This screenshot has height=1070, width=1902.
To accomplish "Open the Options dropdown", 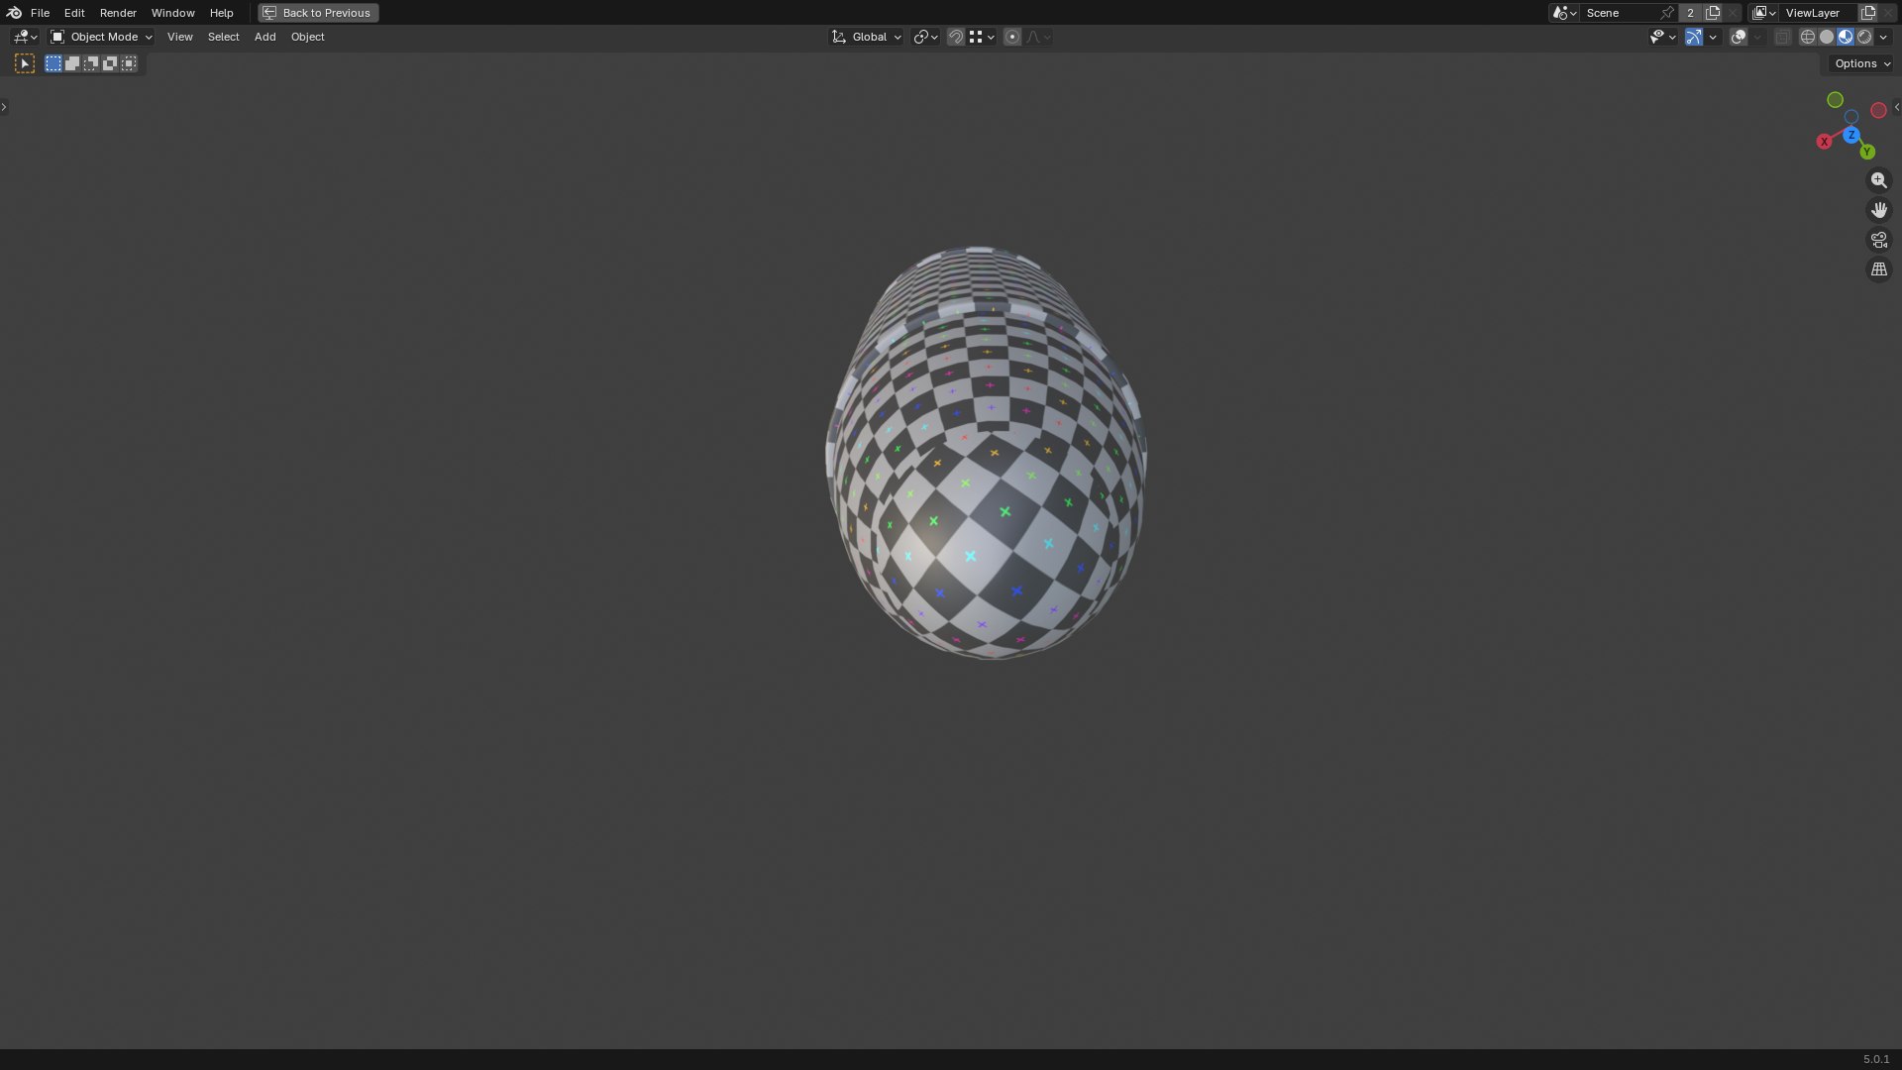I will 1862,63.
